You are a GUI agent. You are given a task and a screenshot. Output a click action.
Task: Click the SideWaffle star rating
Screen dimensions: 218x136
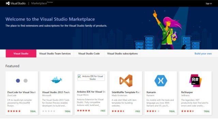point(118,111)
